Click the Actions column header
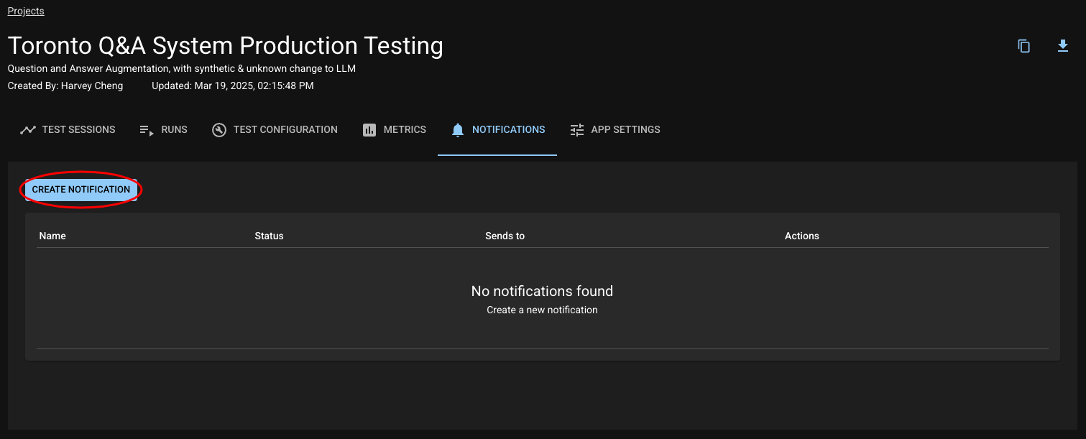The height and width of the screenshot is (439, 1086). point(801,236)
